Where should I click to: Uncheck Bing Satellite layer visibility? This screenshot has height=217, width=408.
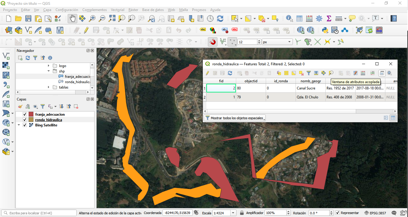(25, 125)
